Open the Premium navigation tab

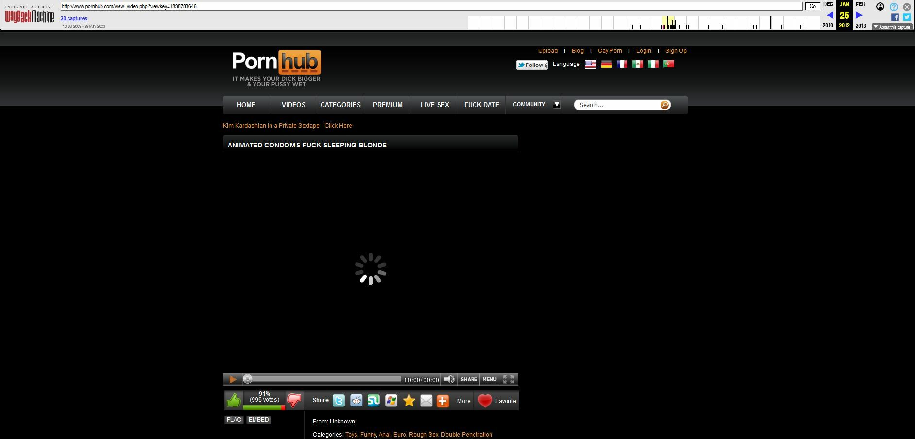tap(388, 105)
